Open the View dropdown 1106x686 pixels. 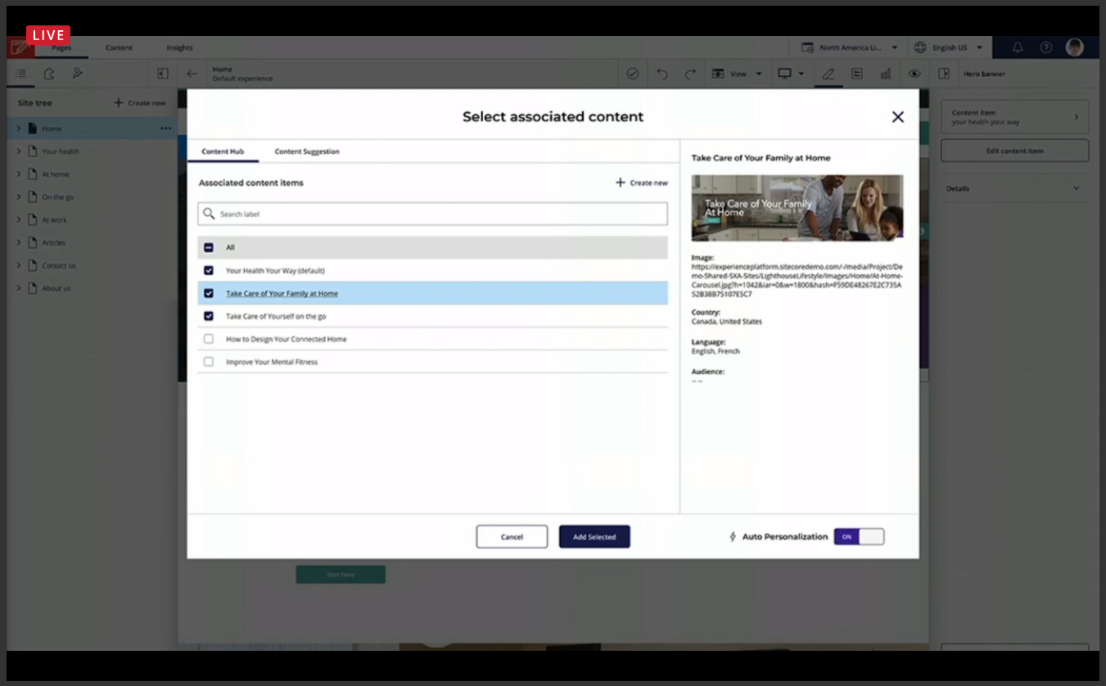tap(738, 74)
